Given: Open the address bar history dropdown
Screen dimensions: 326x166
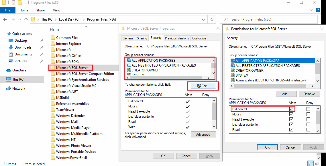Looking at the screenshot, I should coord(203,19).
